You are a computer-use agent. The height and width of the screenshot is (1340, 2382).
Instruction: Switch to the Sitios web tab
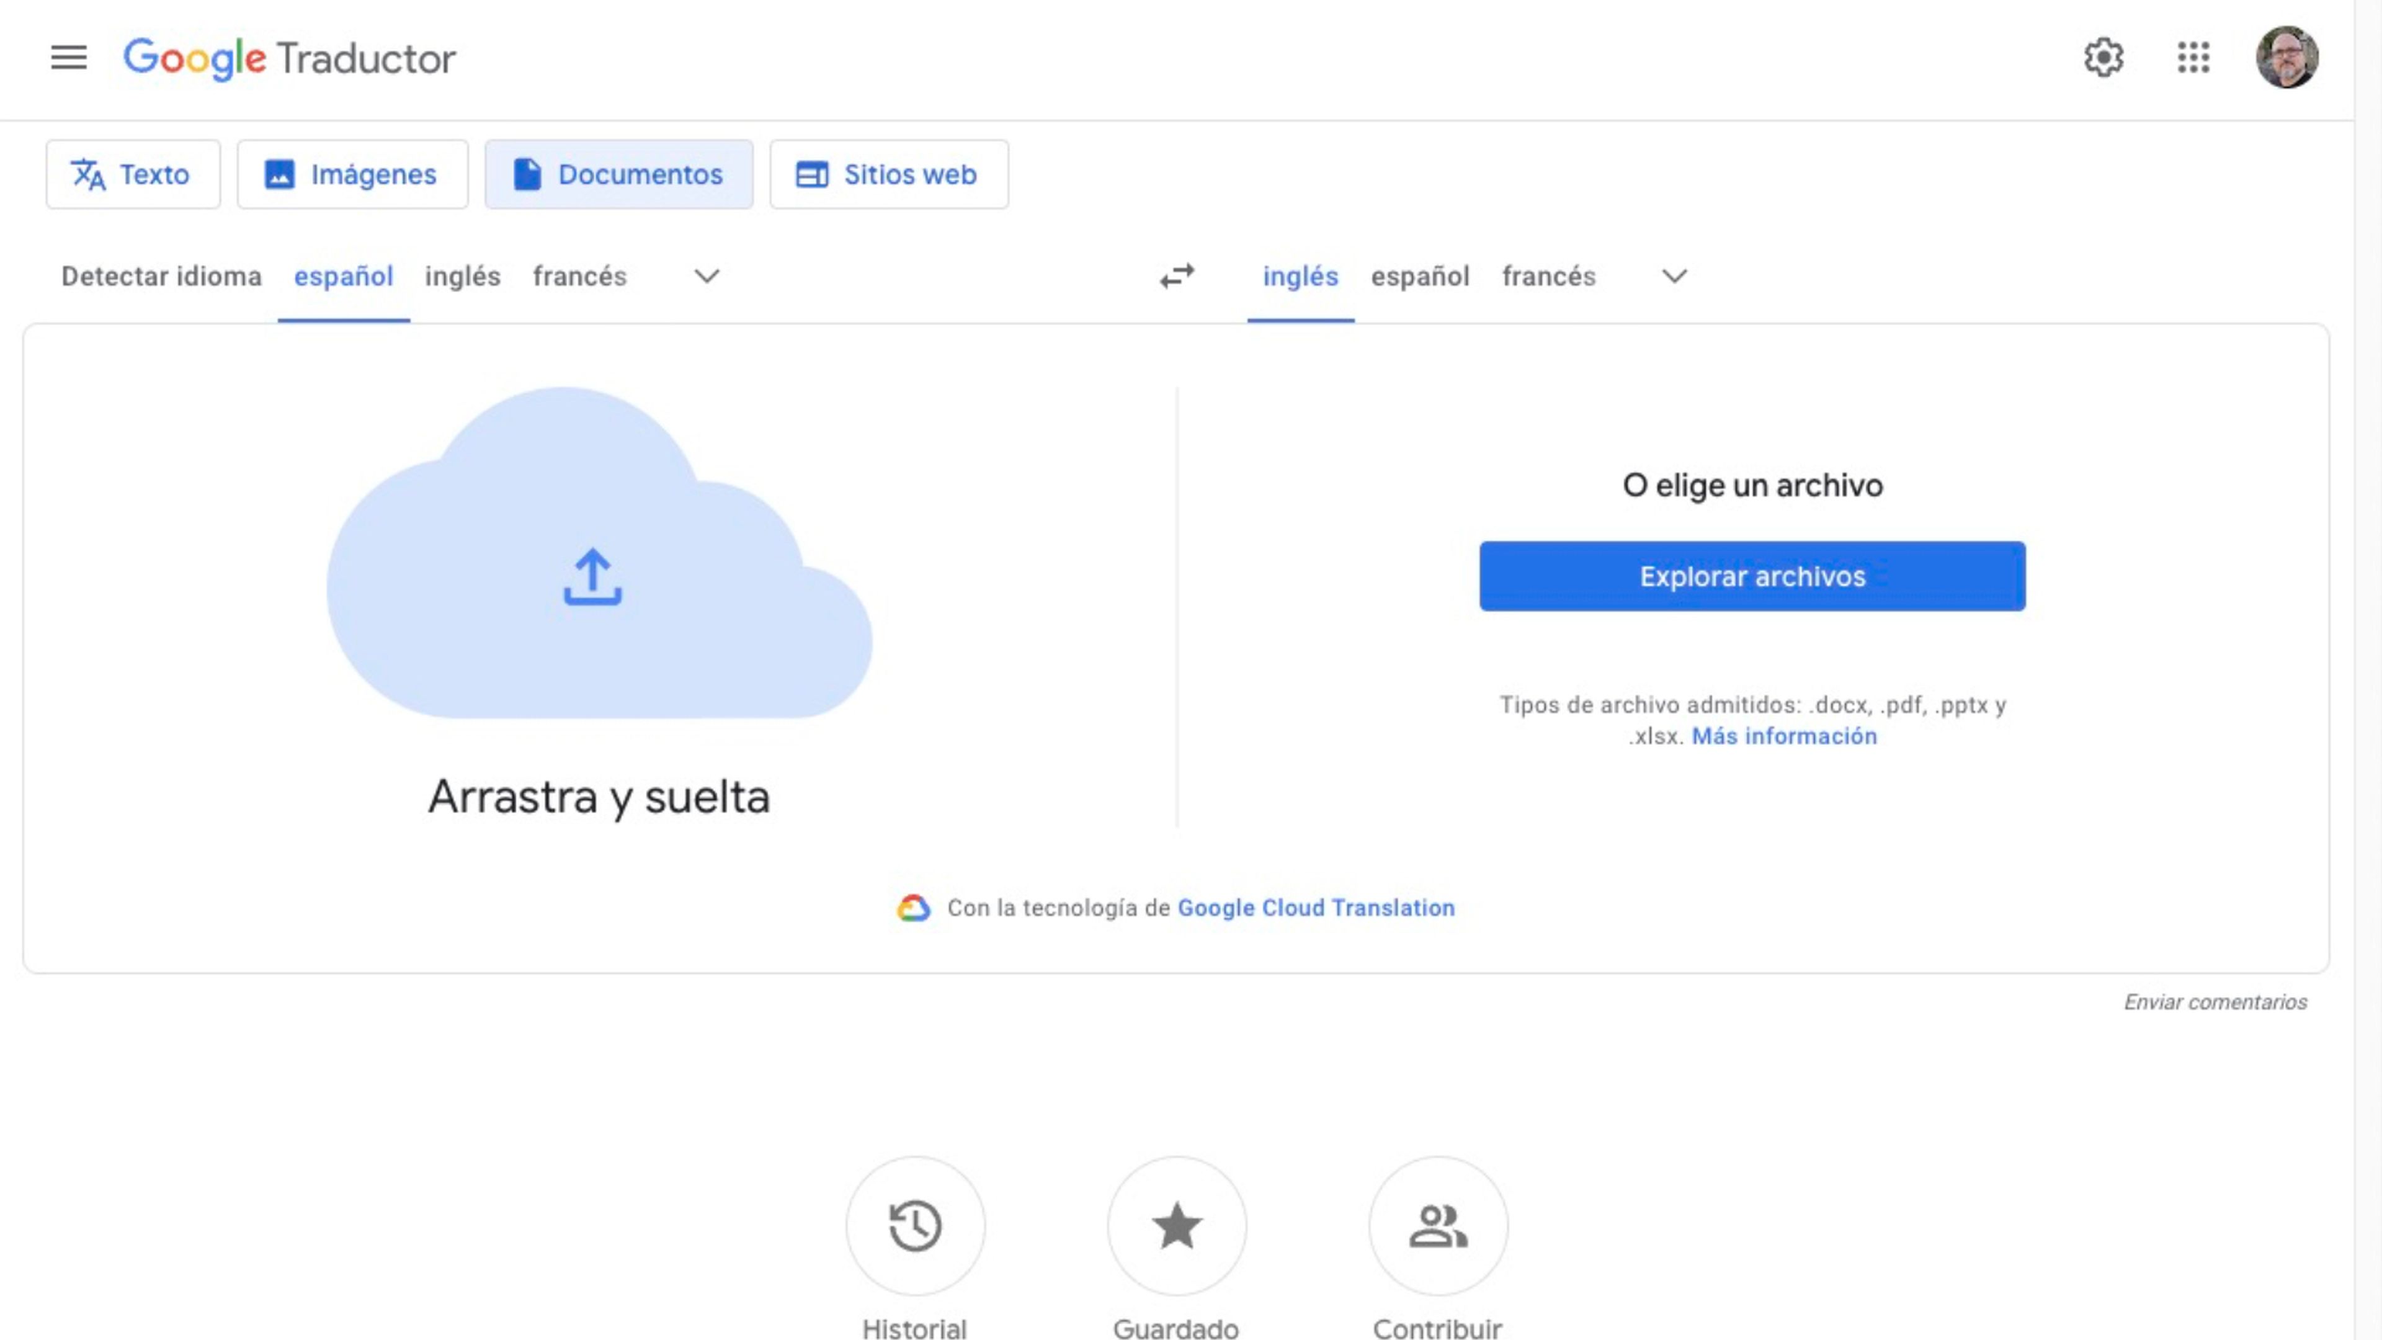pyautogui.click(x=889, y=174)
